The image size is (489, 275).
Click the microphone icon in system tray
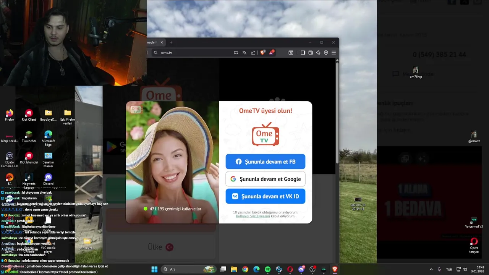(439, 269)
